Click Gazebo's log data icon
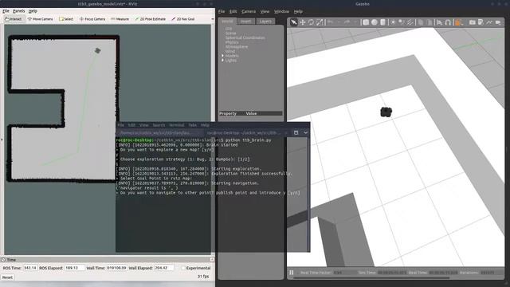This screenshot has width=510, height=287. coord(481,22)
